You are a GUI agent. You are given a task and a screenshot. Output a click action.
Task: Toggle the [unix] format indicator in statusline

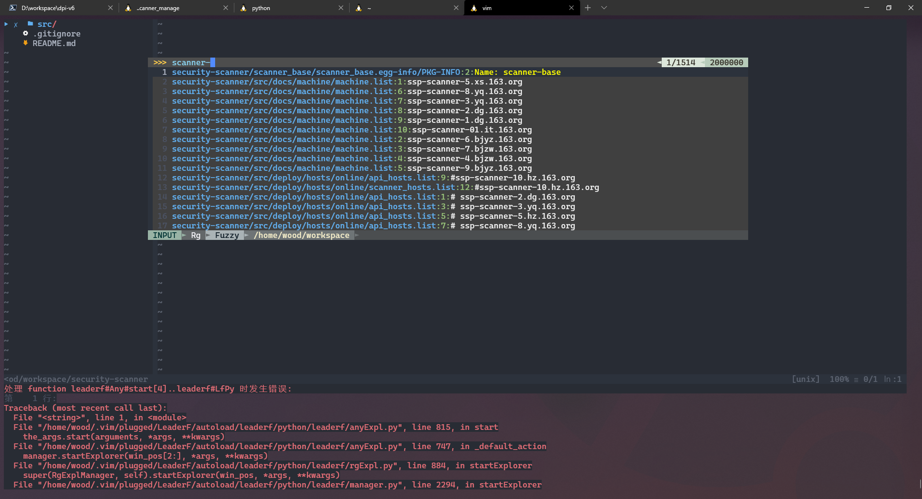click(806, 379)
